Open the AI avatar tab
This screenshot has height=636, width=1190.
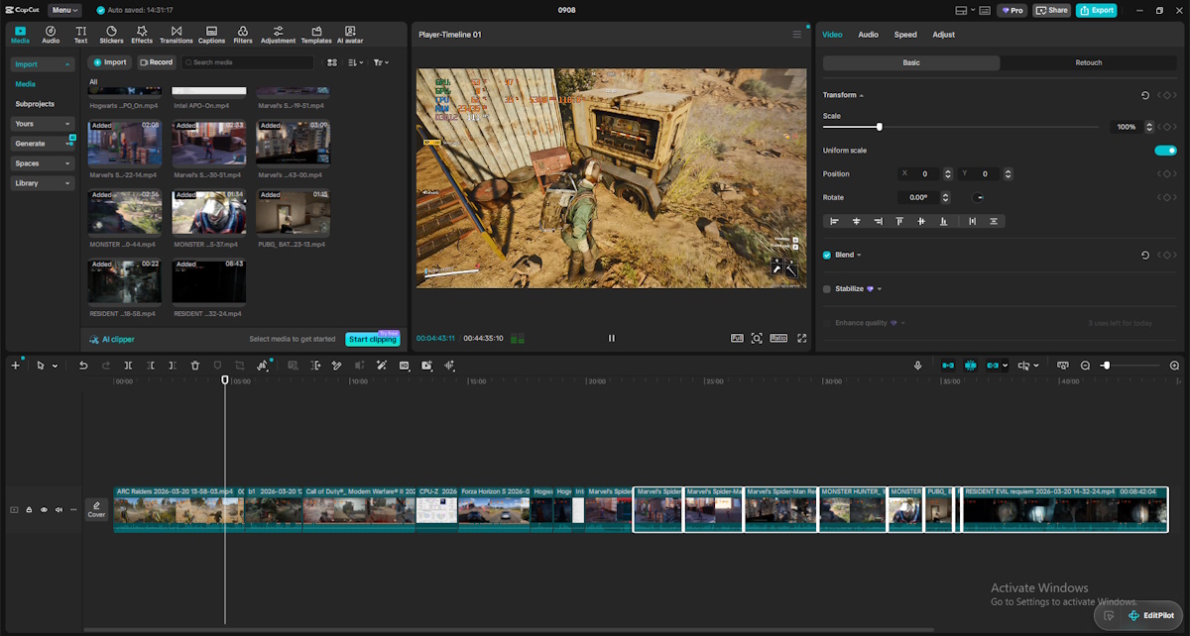point(351,35)
